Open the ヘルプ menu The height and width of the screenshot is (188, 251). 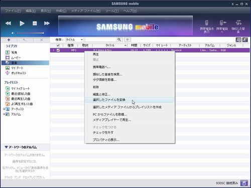pos(130,11)
